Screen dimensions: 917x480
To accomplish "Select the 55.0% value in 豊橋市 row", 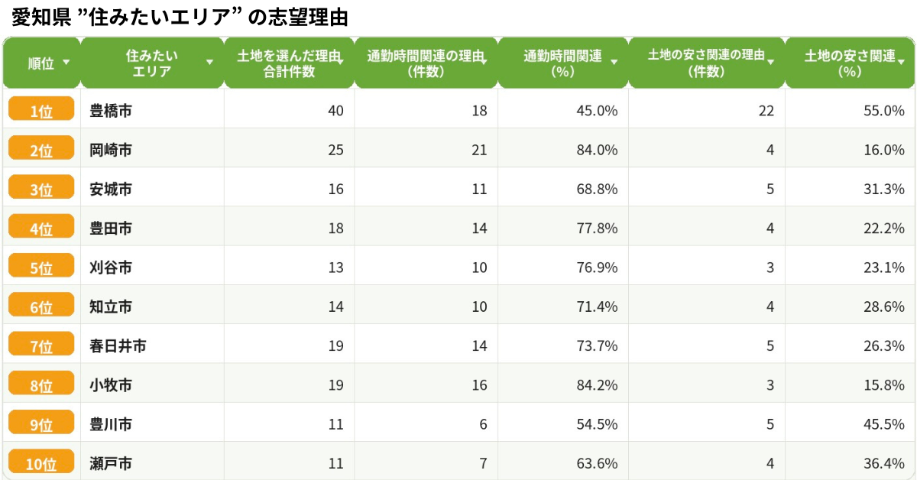I will click(x=884, y=111).
